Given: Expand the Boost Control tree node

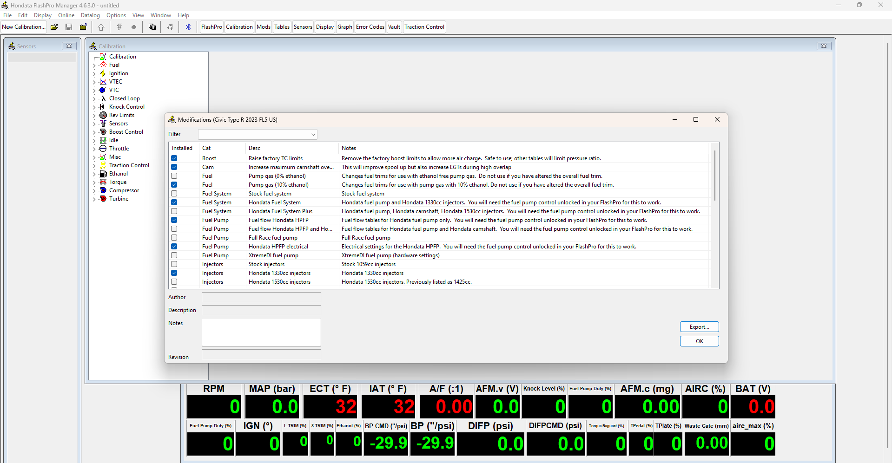Looking at the screenshot, I should 94,132.
